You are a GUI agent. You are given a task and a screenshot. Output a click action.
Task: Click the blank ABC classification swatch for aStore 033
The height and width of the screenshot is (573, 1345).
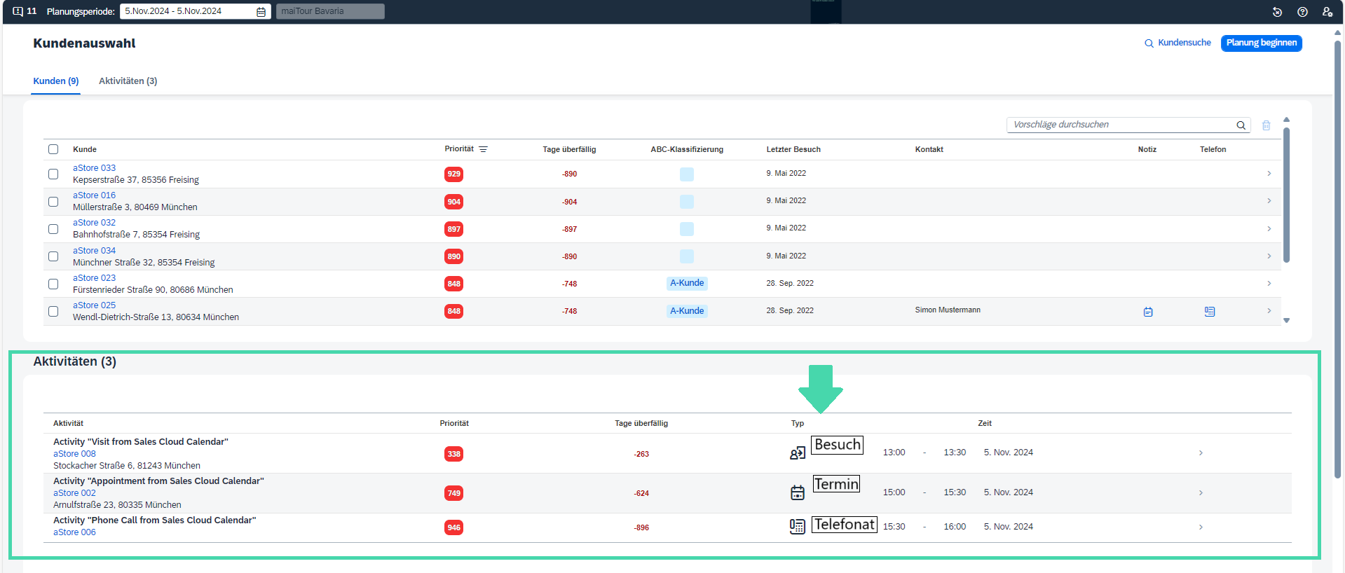point(687,174)
